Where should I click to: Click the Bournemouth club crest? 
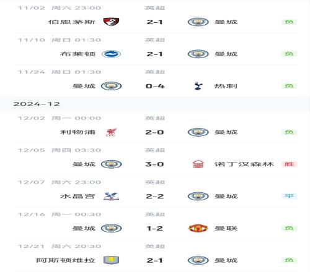(111, 22)
